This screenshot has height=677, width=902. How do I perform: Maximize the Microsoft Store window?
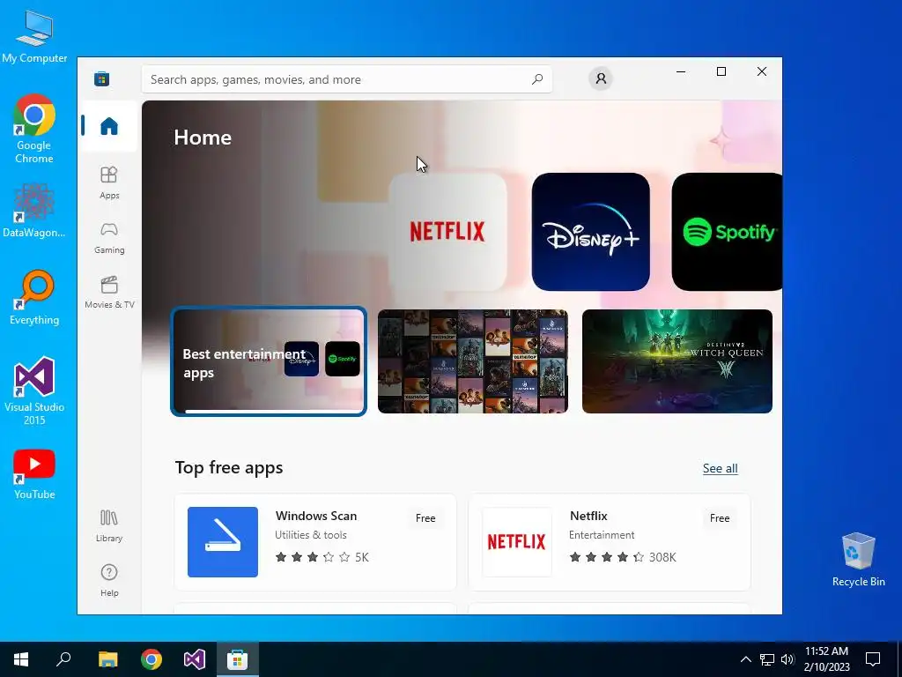point(721,71)
